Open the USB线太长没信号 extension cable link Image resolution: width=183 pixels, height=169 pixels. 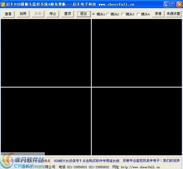pos(86,161)
